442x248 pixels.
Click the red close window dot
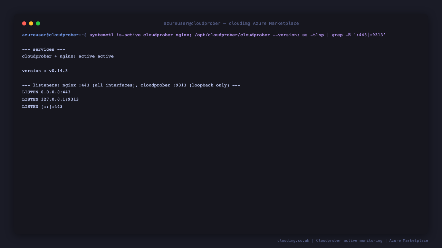pyautogui.click(x=24, y=23)
